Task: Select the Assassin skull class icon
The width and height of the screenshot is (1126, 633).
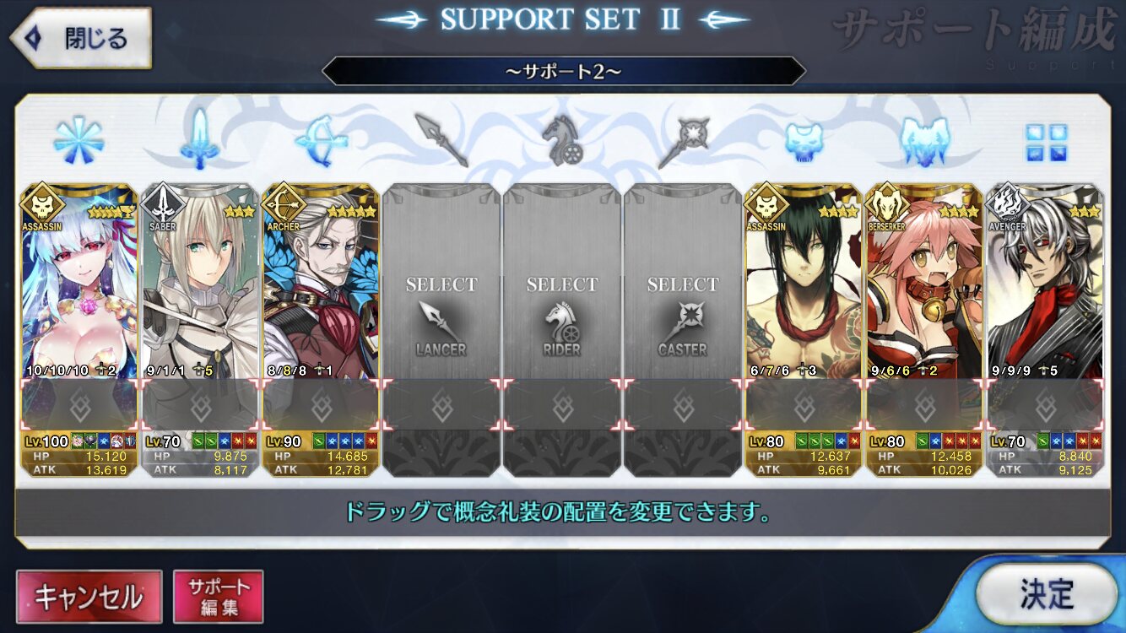Action: (x=804, y=141)
